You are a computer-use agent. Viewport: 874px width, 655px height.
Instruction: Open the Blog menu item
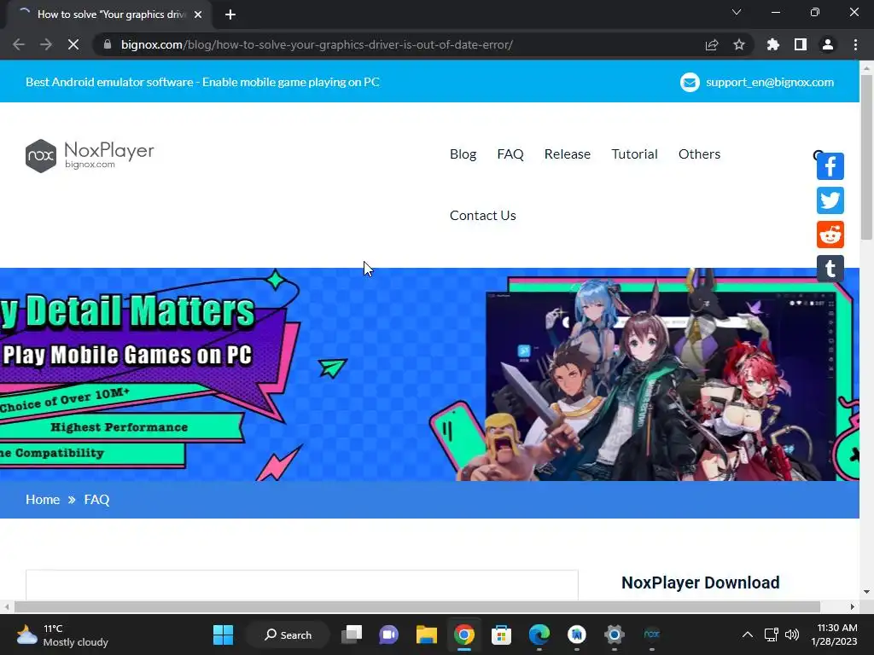click(x=463, y=154)
